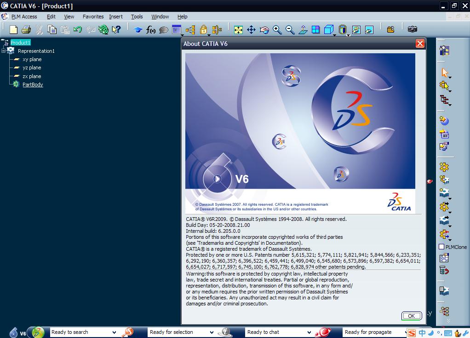Viewport: 470px width, 338px height.
Task: Click the Multi-View four-pane icon
Action: 315,29
